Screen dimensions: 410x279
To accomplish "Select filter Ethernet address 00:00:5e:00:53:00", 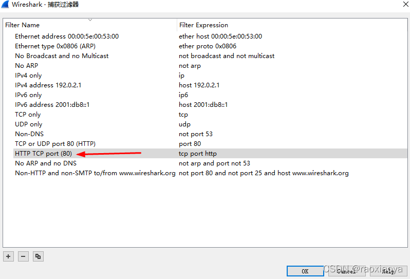I will tap(67, 36).
